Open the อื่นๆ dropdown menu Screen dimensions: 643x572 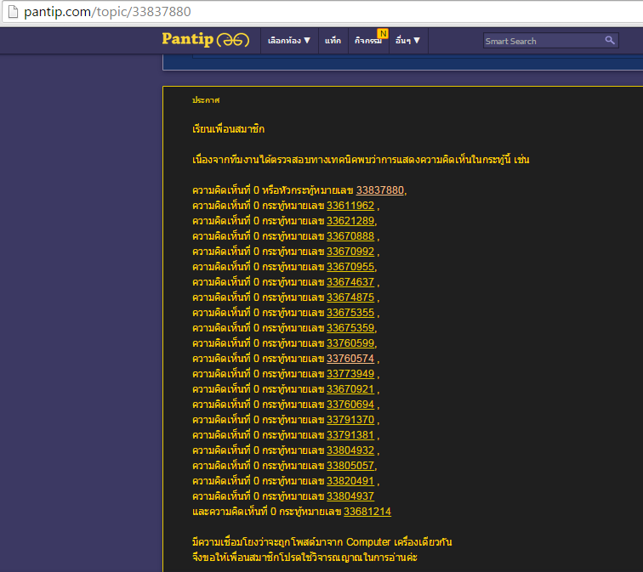tap(407, 41)
